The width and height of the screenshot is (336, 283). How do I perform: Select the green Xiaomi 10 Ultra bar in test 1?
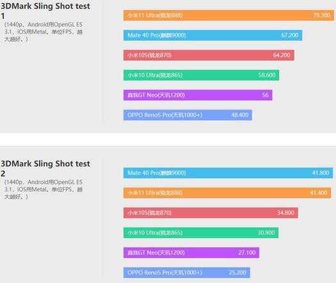(x=201, y=75)
